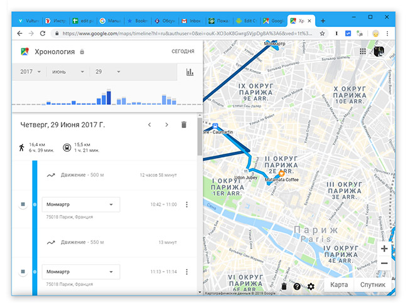The width and height of the screenshot is (408, 303).
Task: Open options for the 10:42 – 11:00 visit
Action: 186,205
